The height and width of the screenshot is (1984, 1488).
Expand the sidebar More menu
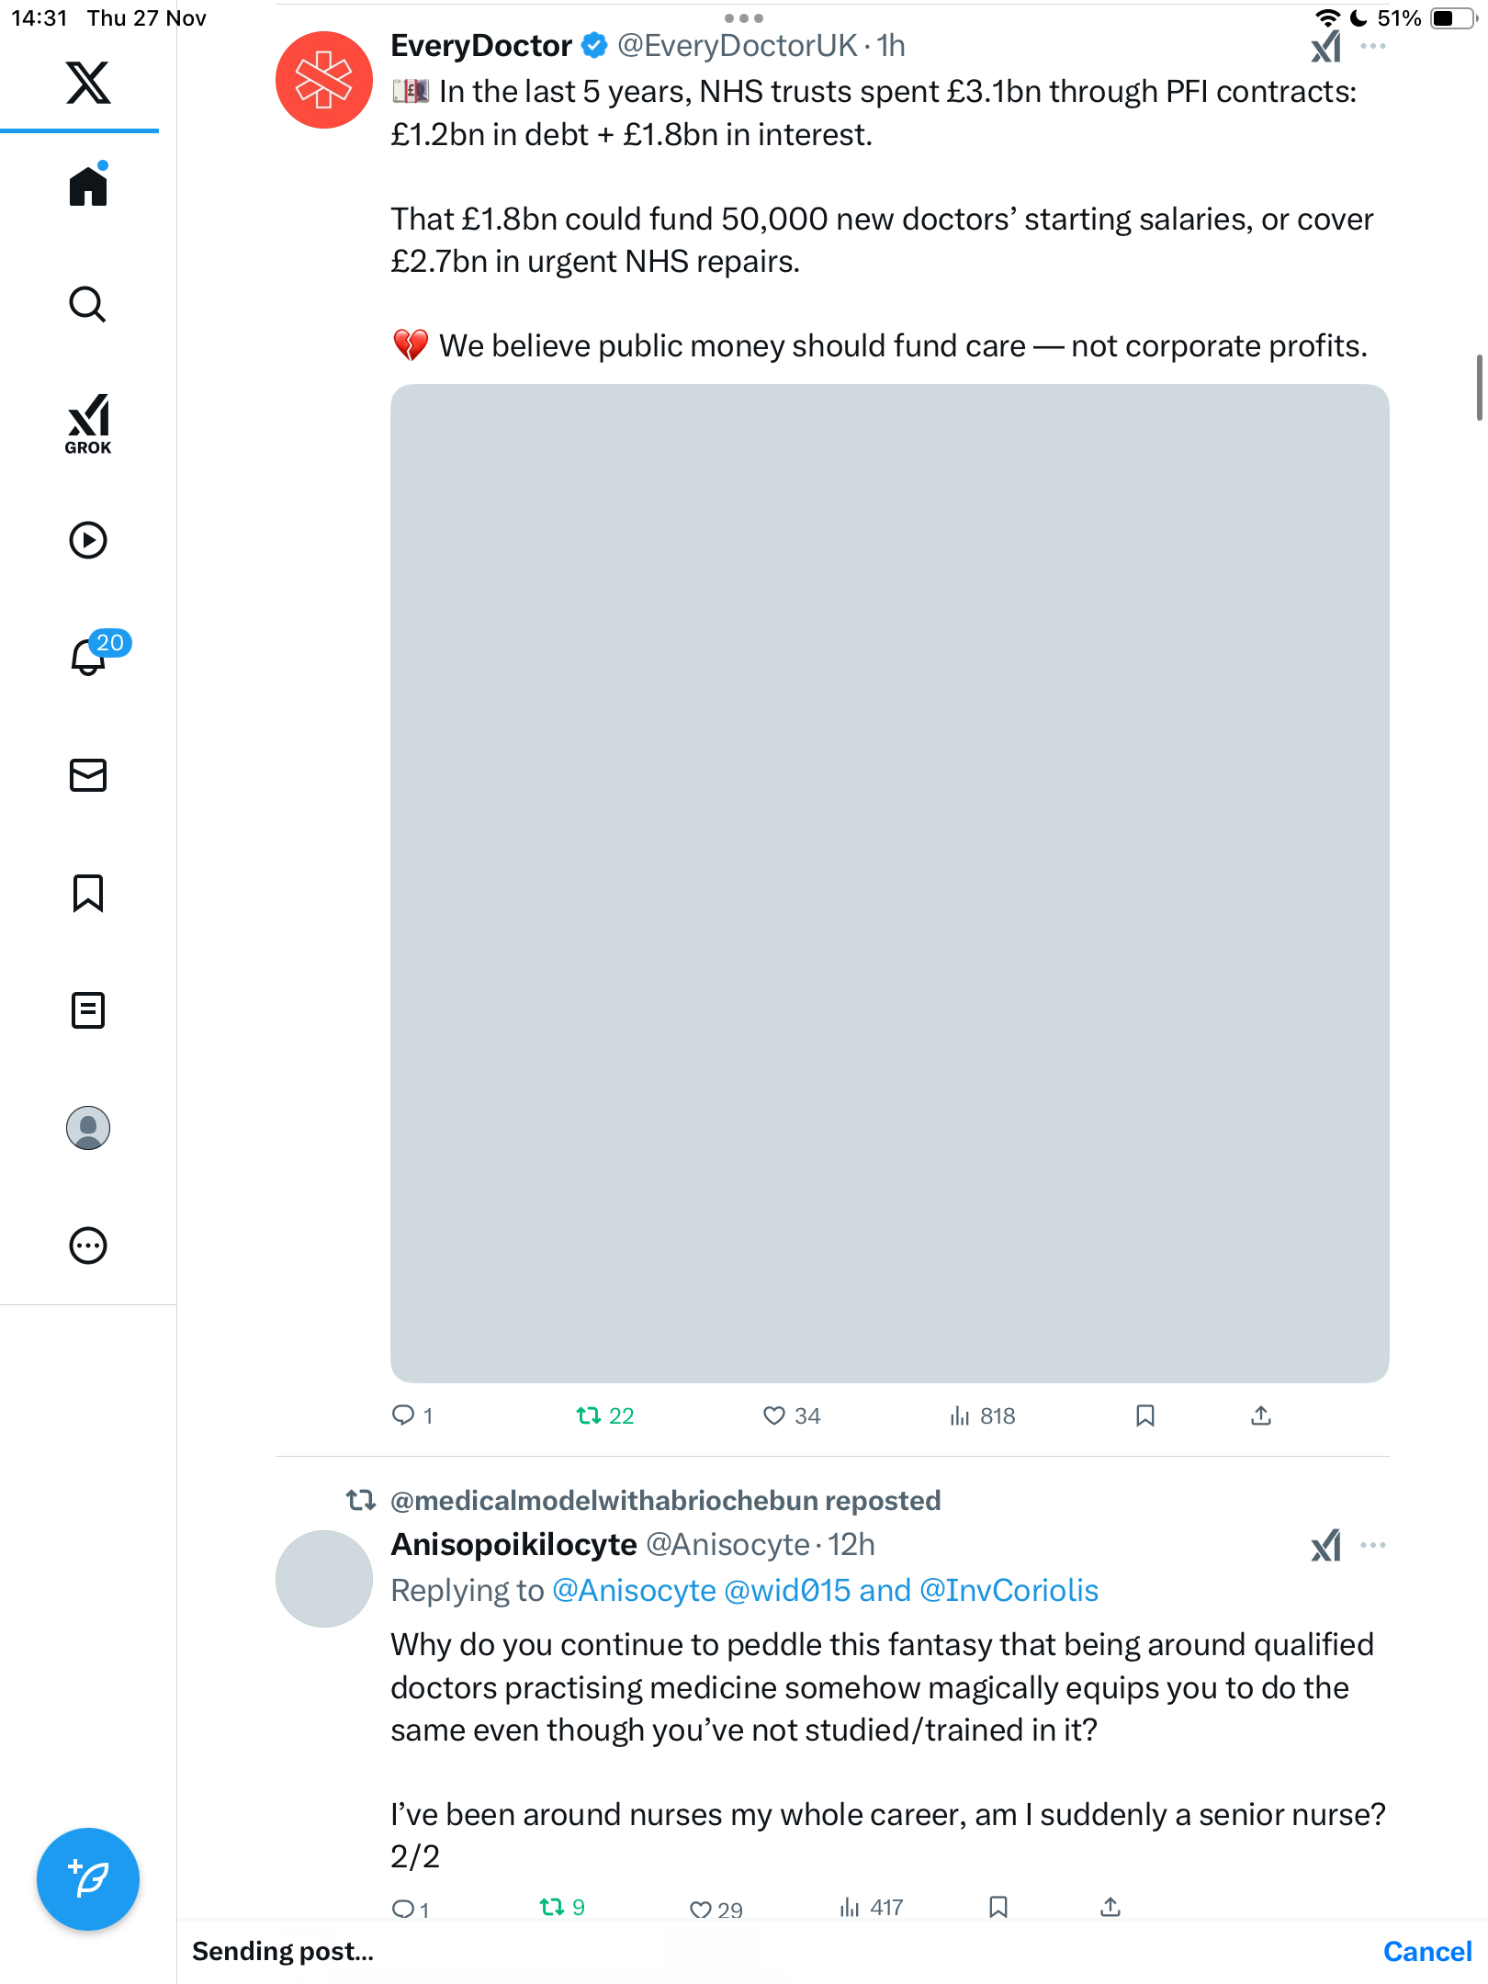pos(88,1246)
